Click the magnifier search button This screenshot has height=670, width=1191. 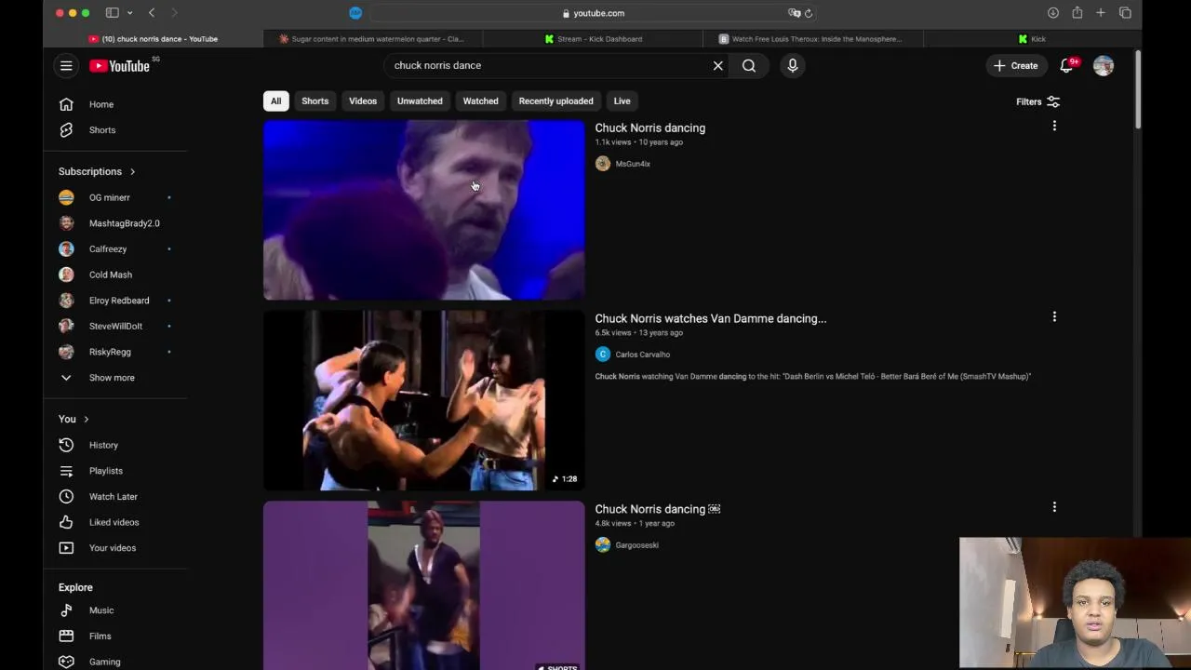[x=749, y=65]
